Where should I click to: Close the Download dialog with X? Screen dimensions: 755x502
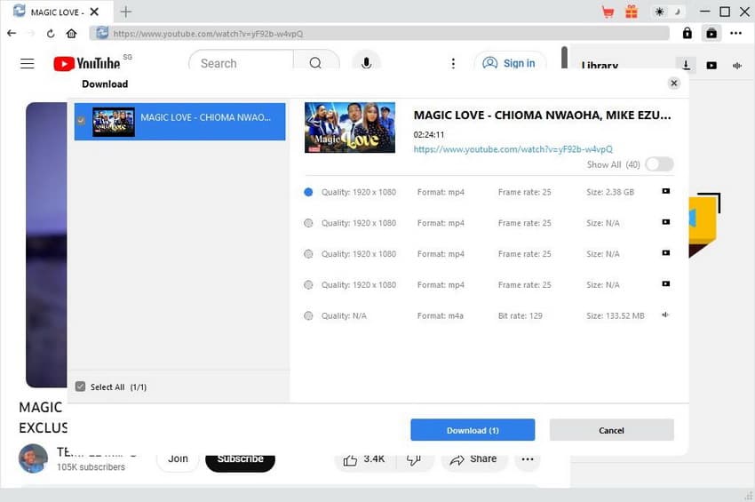pos(674,84)
